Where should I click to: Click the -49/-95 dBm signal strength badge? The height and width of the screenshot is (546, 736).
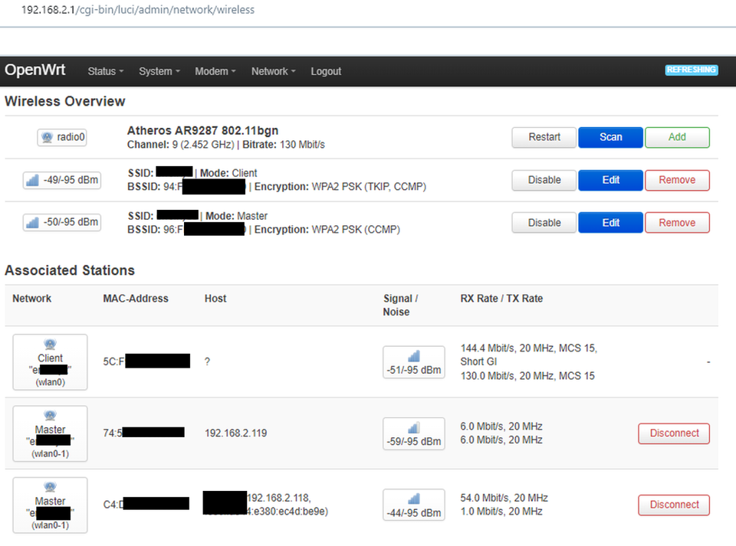point(62,180)
